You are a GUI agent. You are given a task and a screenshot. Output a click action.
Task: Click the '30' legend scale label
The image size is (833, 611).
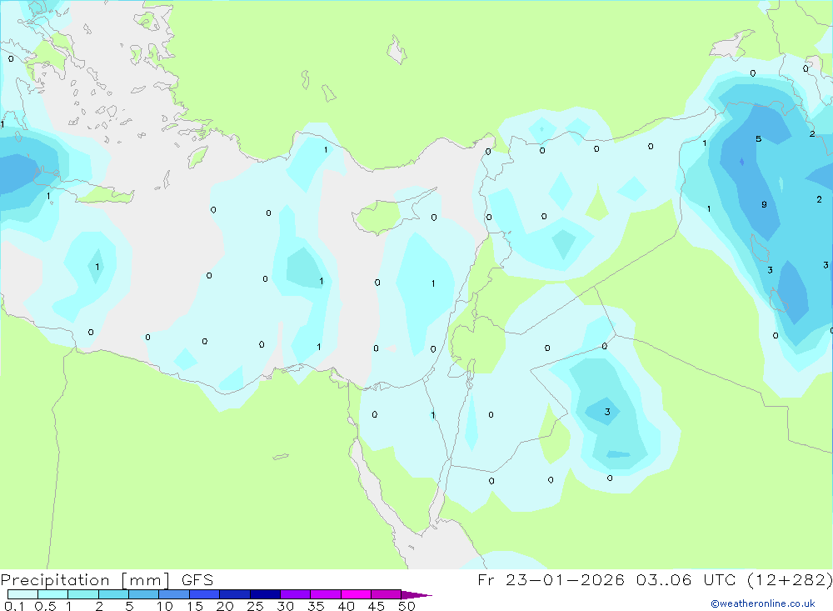[x=285, y=606]
